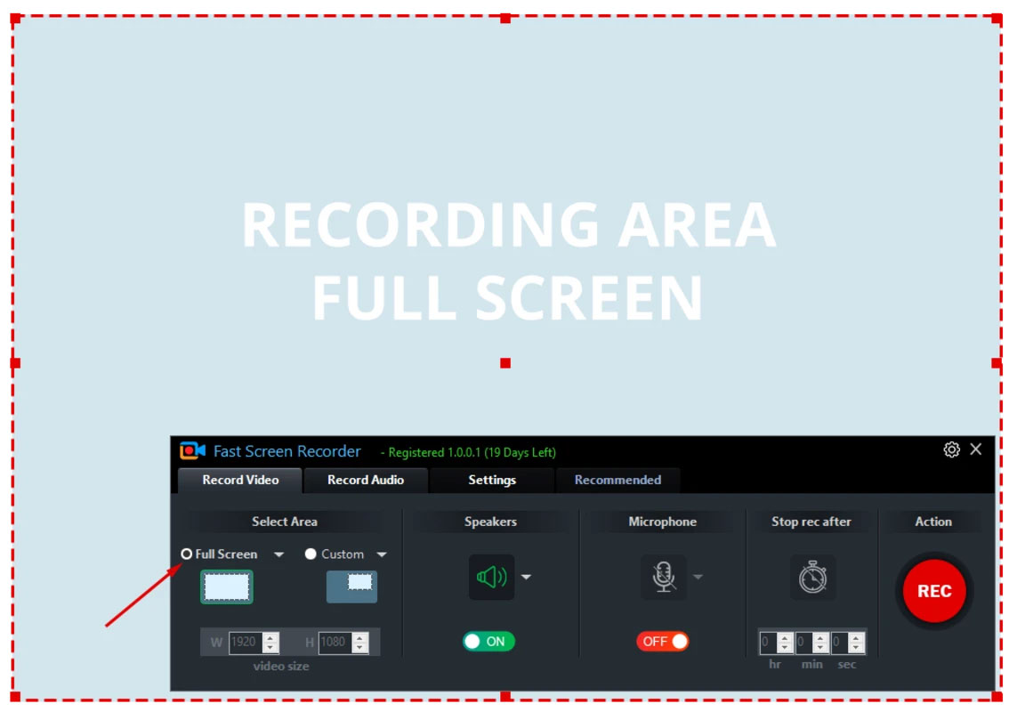Increase video height with the up stepper
Screen dimensions: 1017x712
pos(360,636)
